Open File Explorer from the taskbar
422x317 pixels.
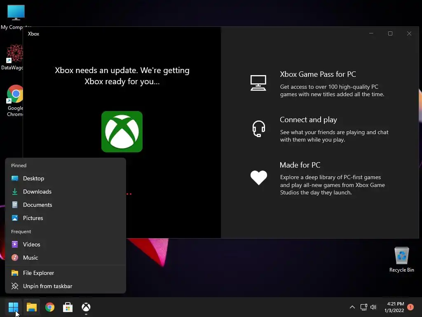[x=31, y=307]
